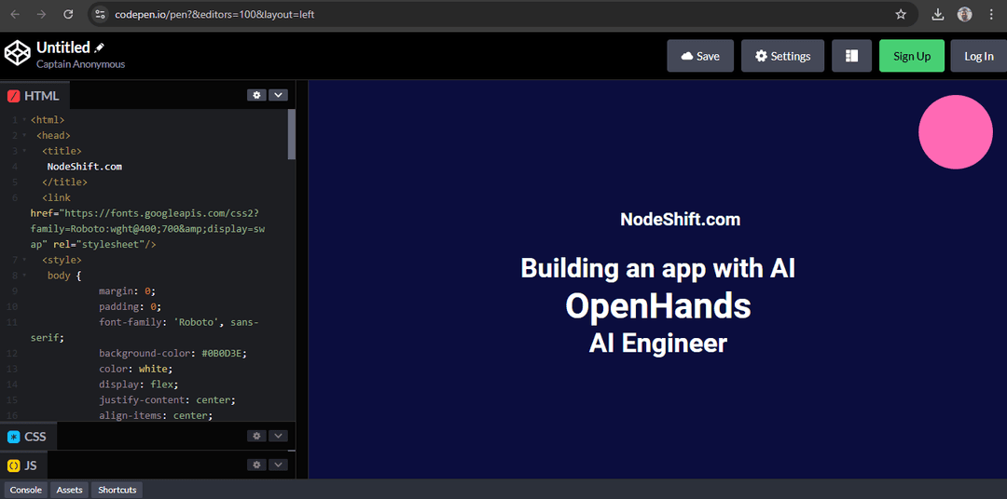Click the 'display: flex;' code line
The image size is (1007, 499).
[x=138, y=384]
